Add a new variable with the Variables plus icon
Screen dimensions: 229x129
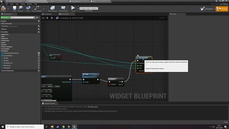coord(39,32)
